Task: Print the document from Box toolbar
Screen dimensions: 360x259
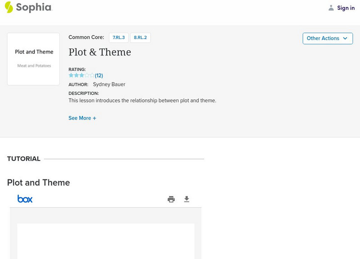Action: point(171,199)
